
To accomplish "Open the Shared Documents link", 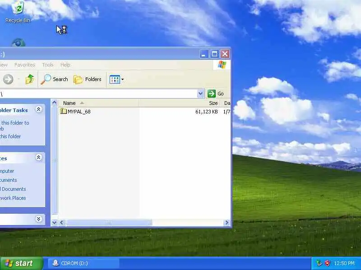I will tap(13, 189).
